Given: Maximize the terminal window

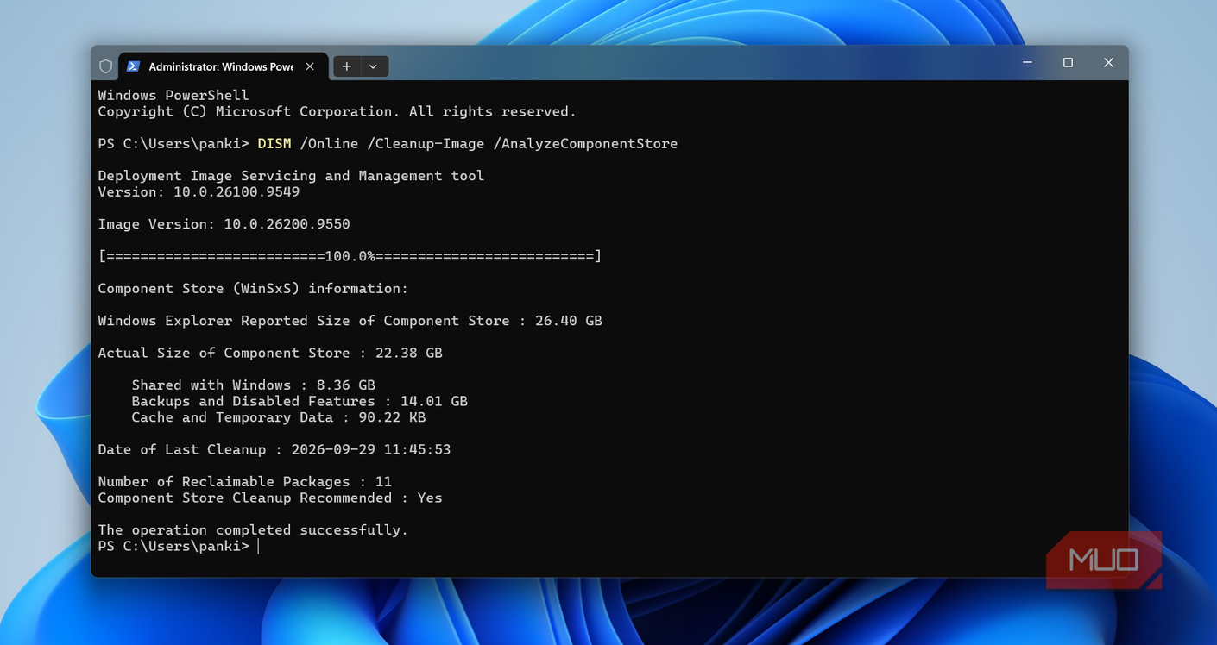Looking at the screenshot, I should (x=1068, y=63).
